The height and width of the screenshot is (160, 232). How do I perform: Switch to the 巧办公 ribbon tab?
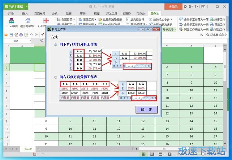(x=140, y=13)
